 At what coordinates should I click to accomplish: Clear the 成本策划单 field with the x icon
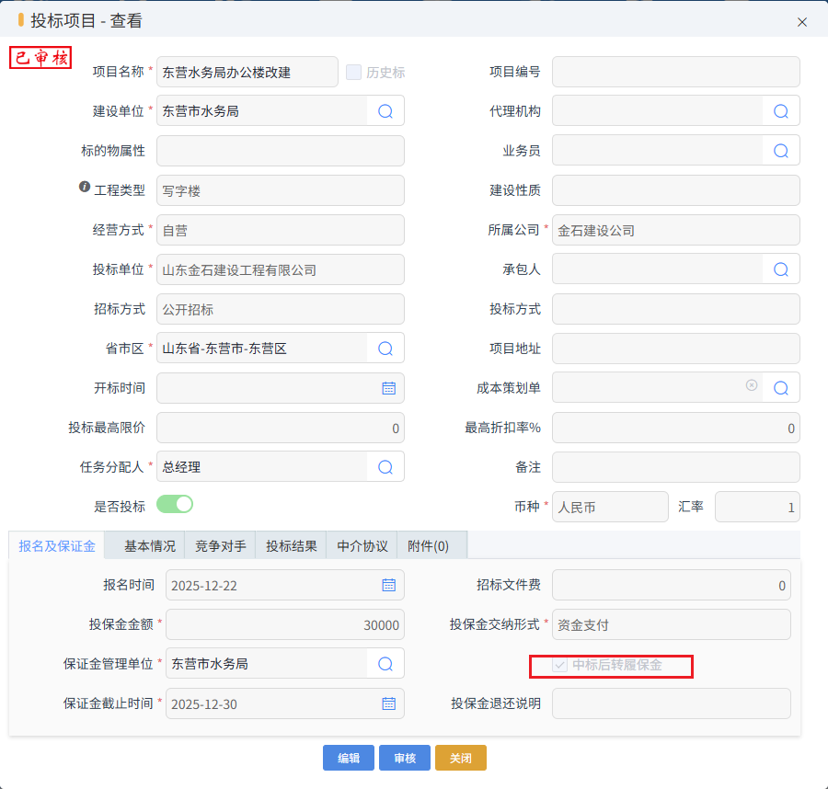[752, 385]
